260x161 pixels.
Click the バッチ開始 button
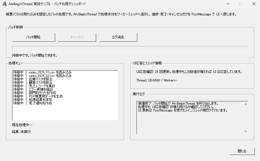(x=34, y=37)
